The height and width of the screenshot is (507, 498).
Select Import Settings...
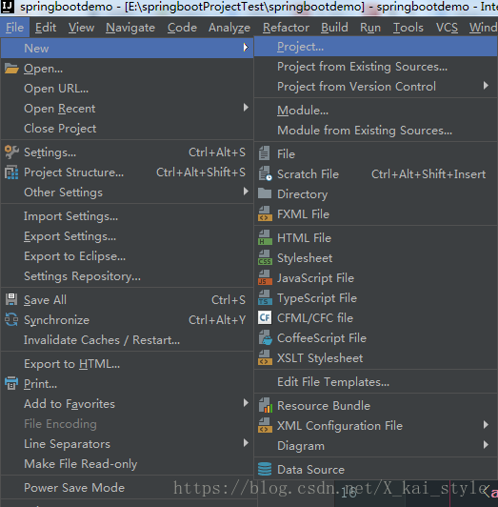(127, 216)
